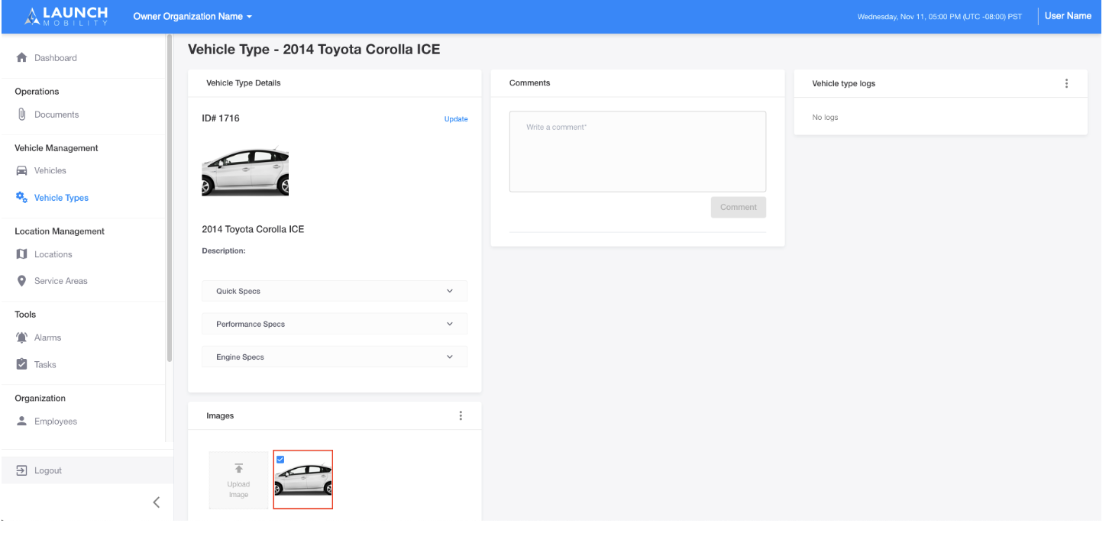This screenshot has height=533, width=1109.
Task: Click the 'Operations' section heading
Action: [37, 92]
